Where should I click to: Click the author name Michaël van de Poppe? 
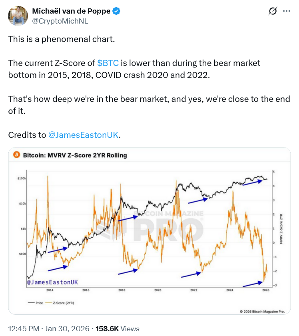pyautogui.click(x=71, y=12)
